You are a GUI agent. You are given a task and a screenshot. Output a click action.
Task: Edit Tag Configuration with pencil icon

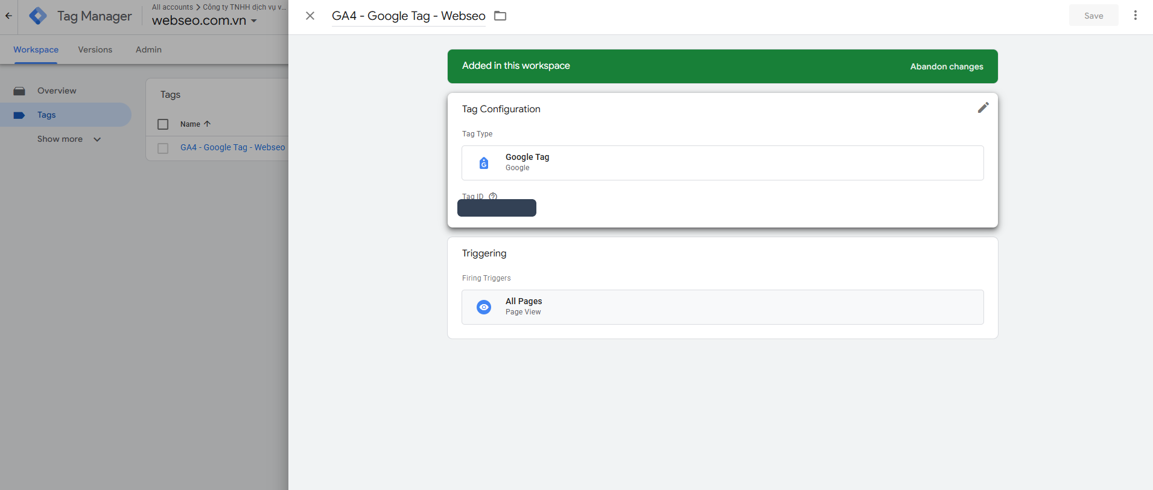click(983, 107)
